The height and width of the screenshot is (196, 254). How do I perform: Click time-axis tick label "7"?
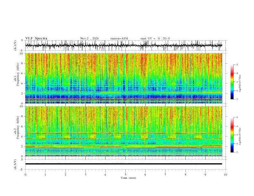coord(165,175)
